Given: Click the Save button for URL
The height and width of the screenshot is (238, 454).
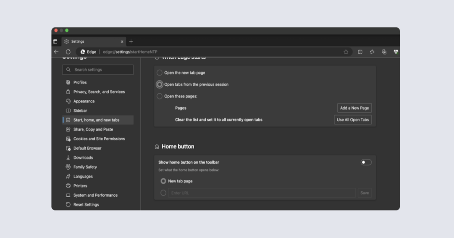Looking at the screenshot, I should pos(364,193).
